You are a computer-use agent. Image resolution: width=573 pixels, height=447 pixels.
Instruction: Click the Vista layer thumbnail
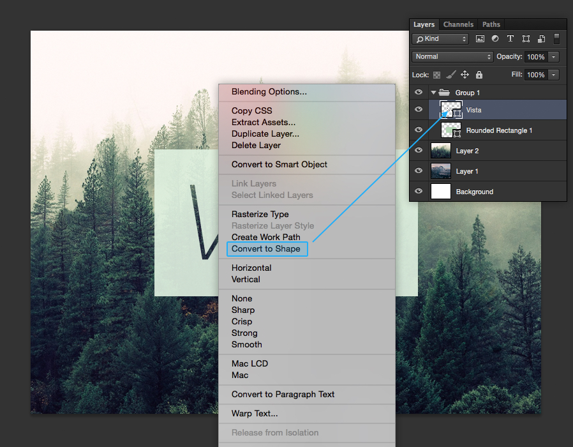click(452, 110)
